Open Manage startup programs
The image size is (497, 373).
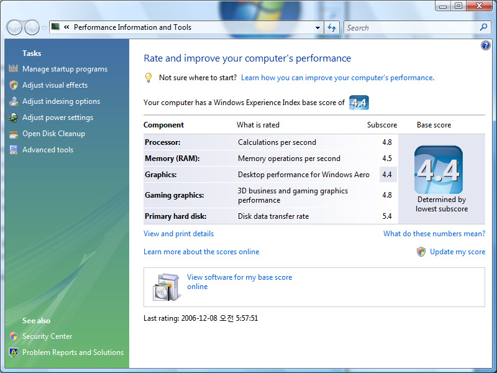point(65,69)
